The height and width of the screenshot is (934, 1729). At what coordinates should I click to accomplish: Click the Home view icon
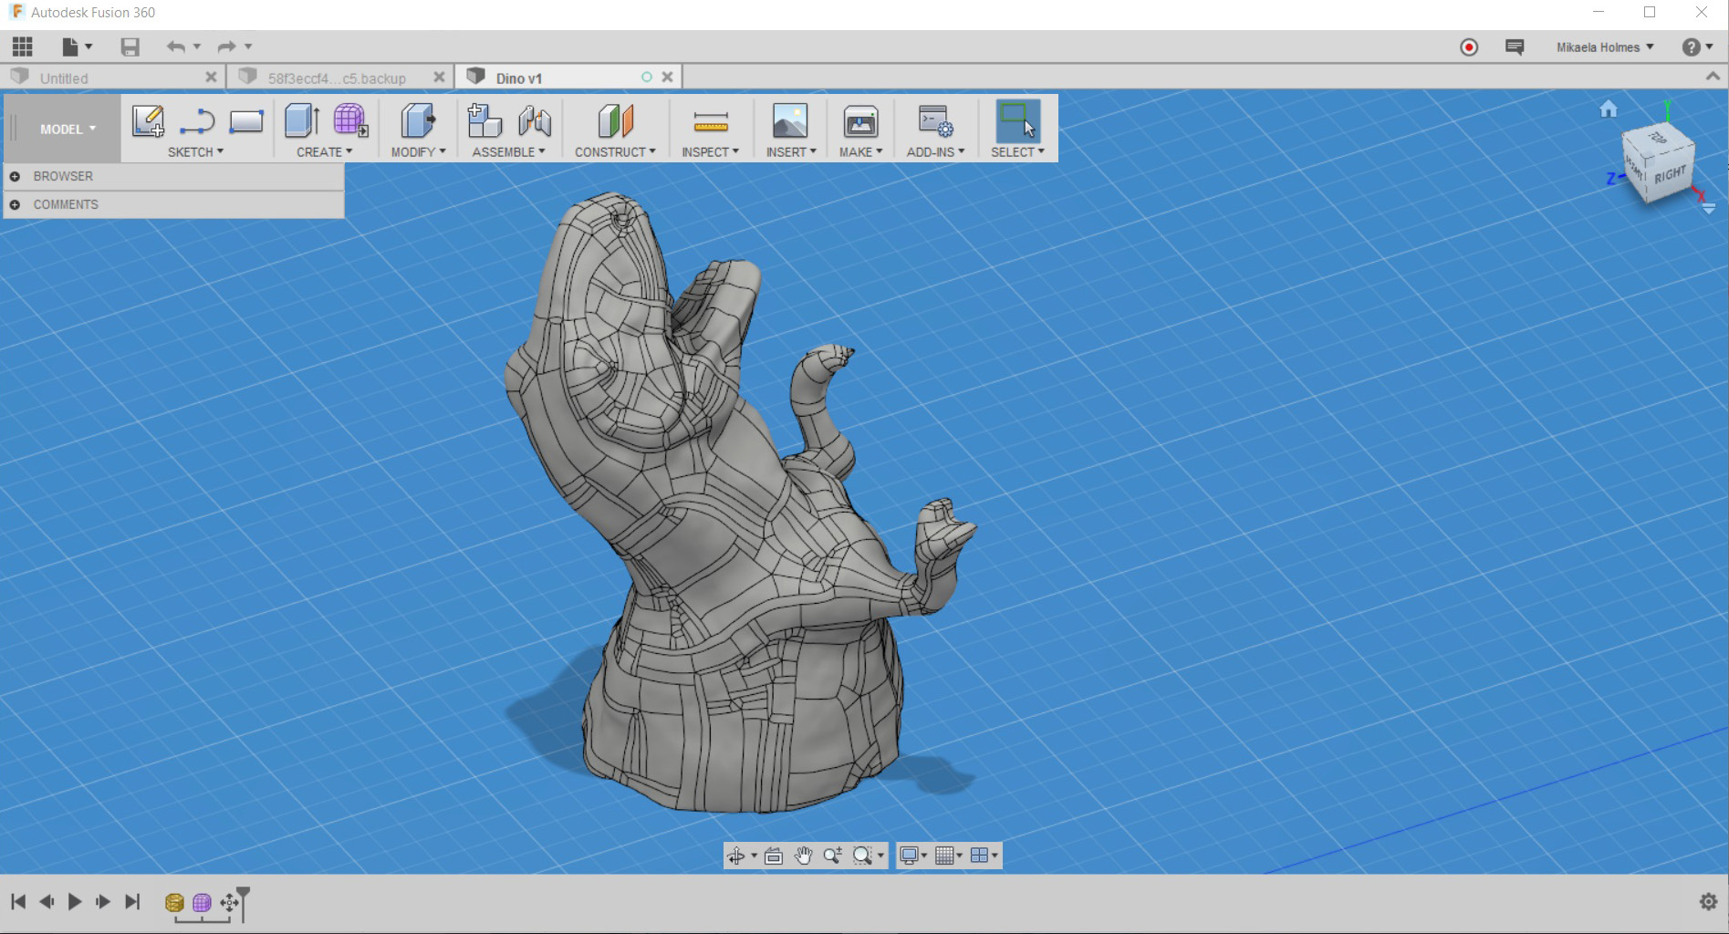(x=1608, y=109)
